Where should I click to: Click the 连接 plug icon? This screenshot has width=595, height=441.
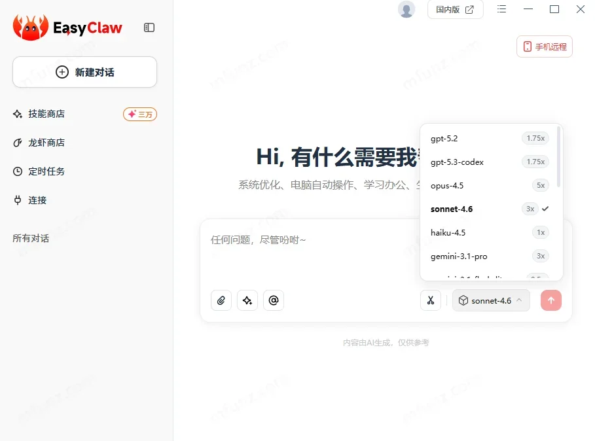tap(18, 200)
